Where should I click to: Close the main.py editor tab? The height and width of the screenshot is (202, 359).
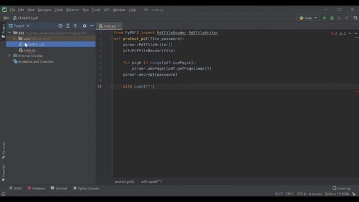point(119,26)
